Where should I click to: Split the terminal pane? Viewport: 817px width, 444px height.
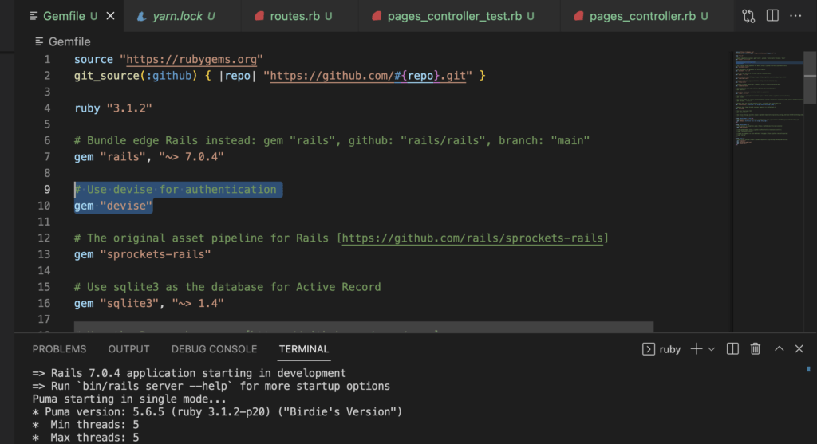point(733,349)
